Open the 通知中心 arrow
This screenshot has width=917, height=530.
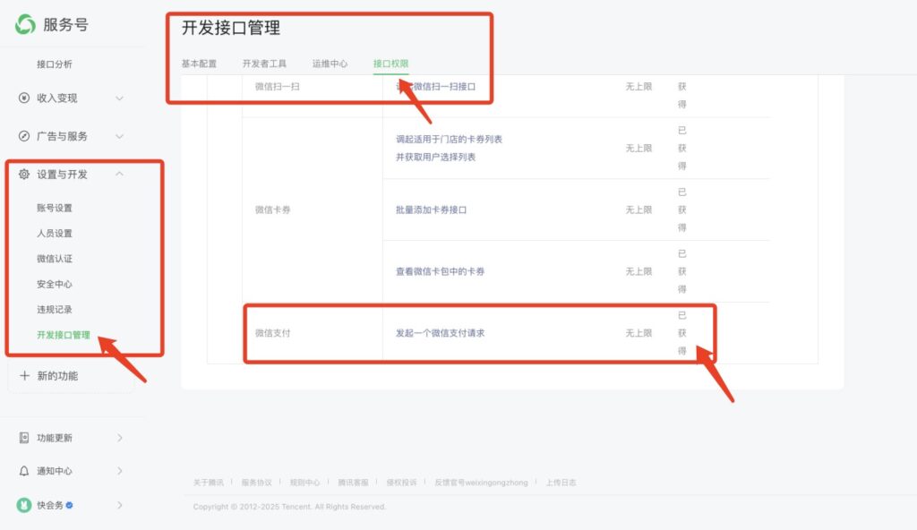[120, 471]
